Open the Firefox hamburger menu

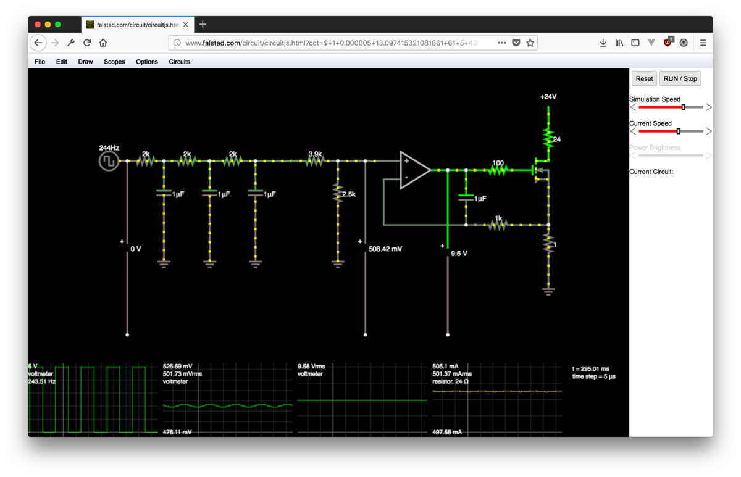(703, 43)
